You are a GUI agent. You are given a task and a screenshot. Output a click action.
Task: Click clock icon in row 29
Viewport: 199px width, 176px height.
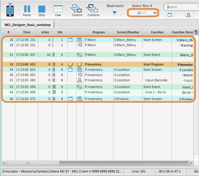(x=79, y=45)
